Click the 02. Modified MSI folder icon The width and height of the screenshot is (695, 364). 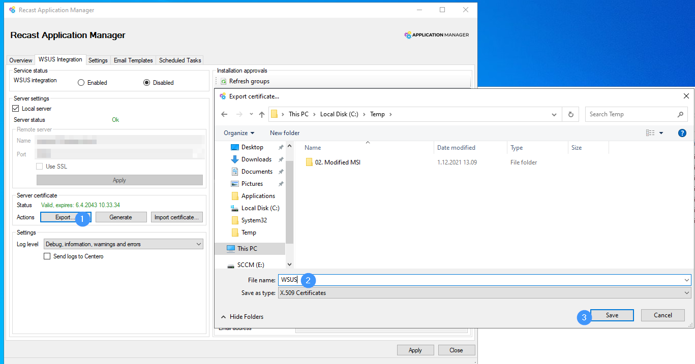(x=309, y=162)
